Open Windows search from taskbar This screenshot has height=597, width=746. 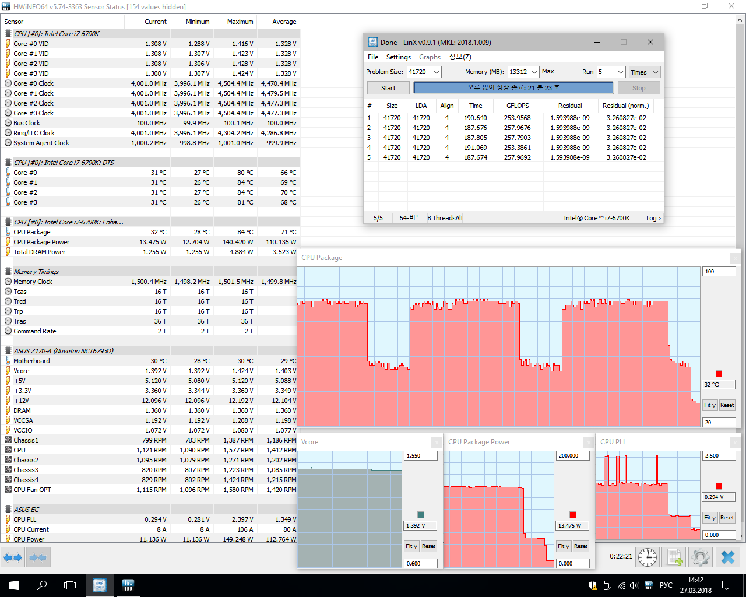coord(42,585)
